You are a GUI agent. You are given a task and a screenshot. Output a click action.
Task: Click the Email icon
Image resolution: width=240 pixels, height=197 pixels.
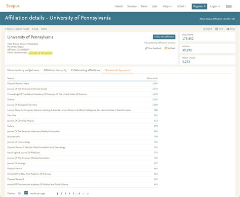pyautogui.click(x=228, y=29)
